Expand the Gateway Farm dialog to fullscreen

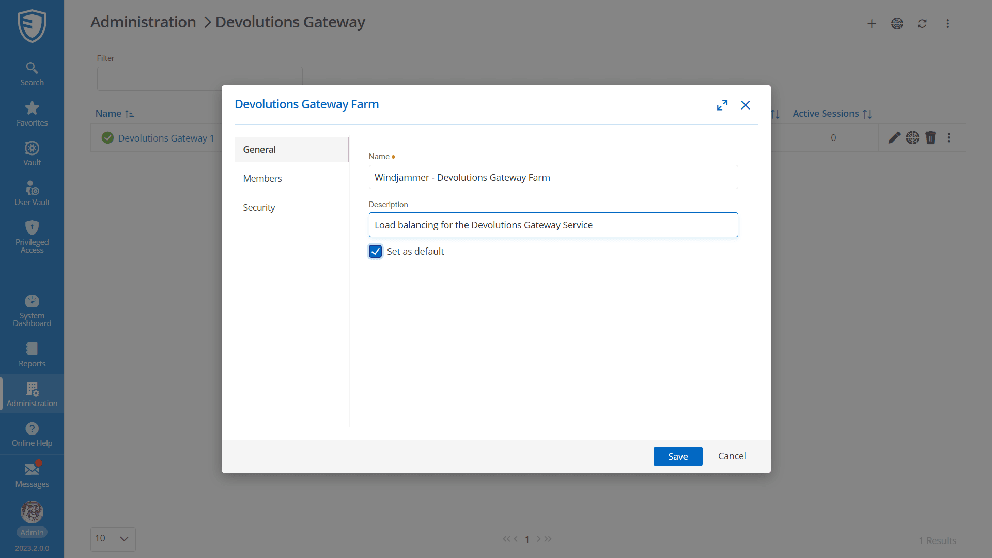(722, 105)
